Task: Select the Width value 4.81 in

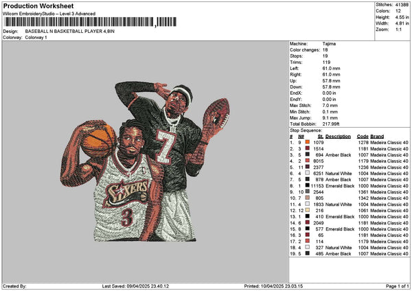Action: 402,23
